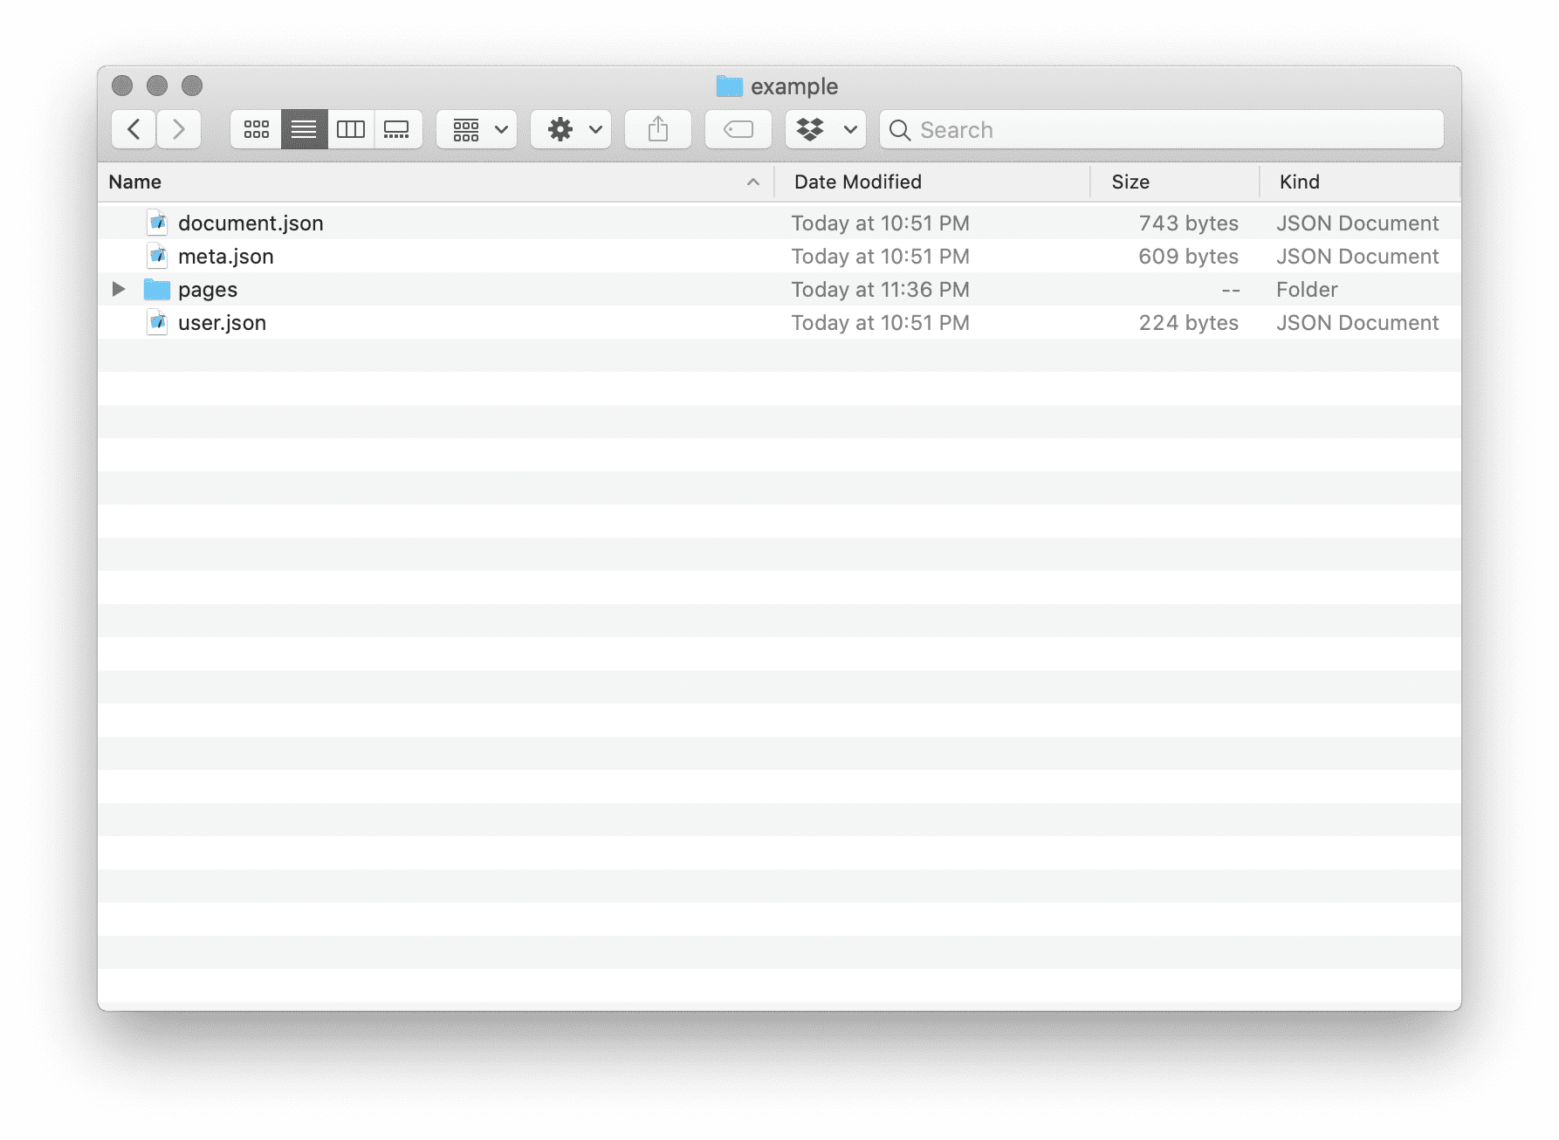Select the user.json file name
1559x1140 pixels.
pos(222,322)
